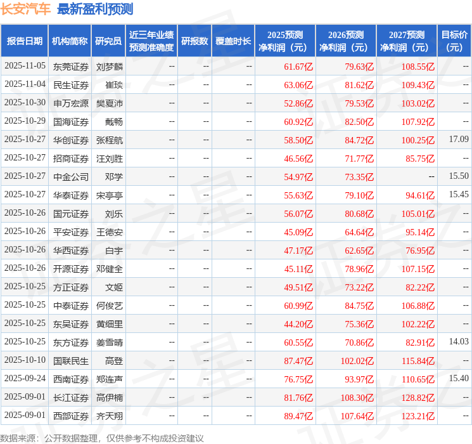Viewport: 472px width, 444px height.
Task: Select the 报告日期 column header
Action: click(x=25, y=41)
